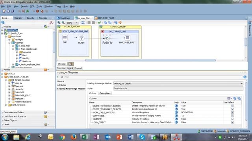Click the Load Plans and Scenarios section

15,116
